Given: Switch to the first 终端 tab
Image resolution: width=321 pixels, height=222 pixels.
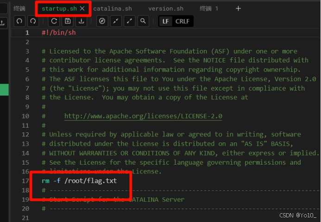Looking at the screenshot, I should [x=19, y=9].
